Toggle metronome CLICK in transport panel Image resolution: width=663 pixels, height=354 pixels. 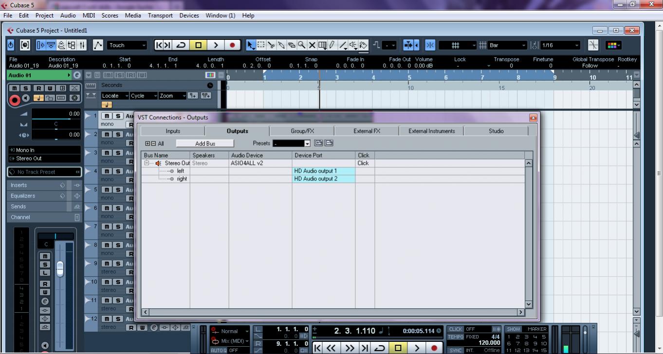coord(456,329)
